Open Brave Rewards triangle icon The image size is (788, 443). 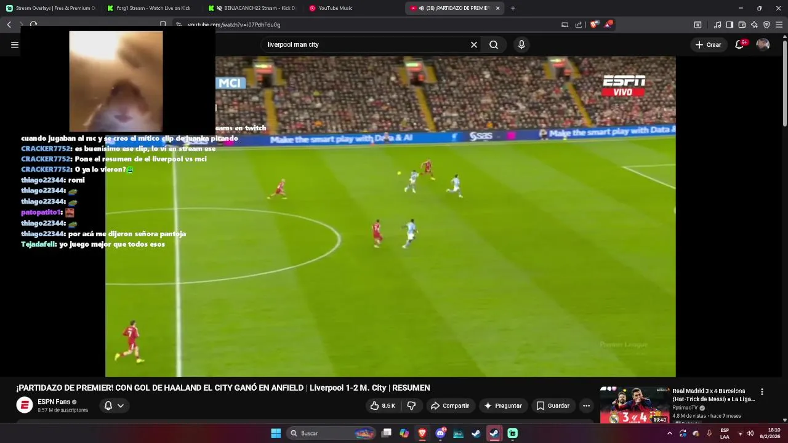(608, 25)
